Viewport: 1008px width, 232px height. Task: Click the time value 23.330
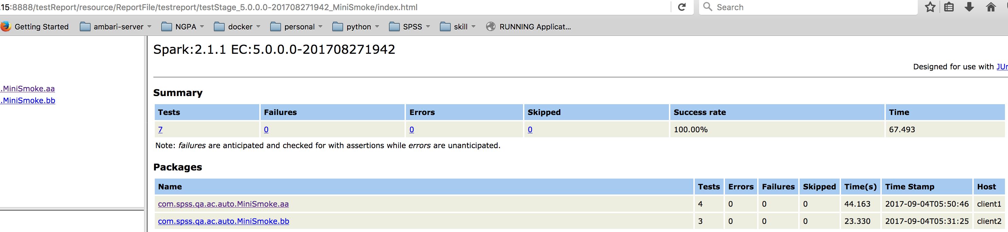[857, 221]
